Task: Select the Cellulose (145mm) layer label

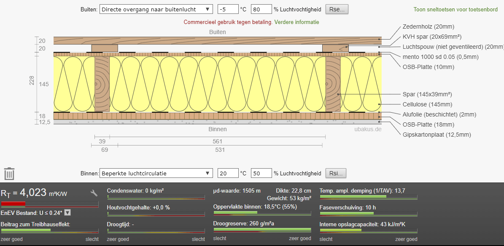Action: point(428,104)
